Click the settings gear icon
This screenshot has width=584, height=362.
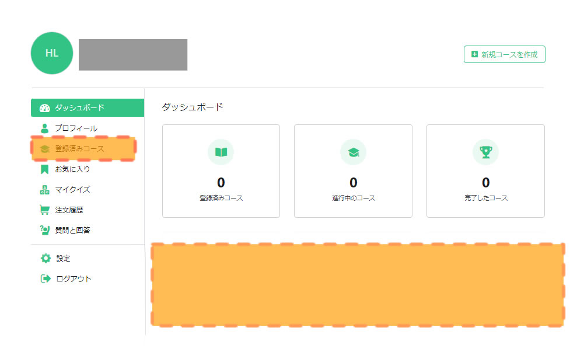(45, 258)
